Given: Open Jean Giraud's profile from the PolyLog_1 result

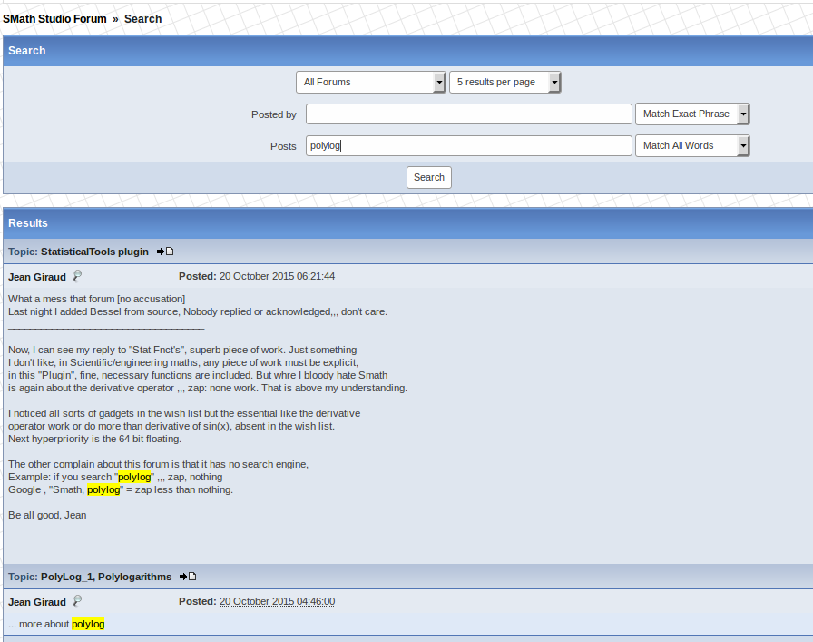Looking at the screenshot, I should tap(37, 601).
